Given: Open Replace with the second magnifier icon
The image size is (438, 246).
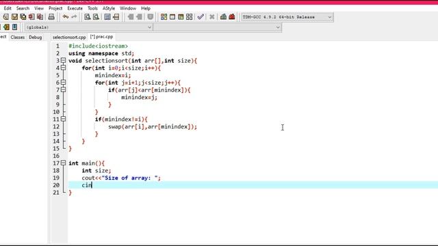Looking at the screenshot, I should 96,17.
